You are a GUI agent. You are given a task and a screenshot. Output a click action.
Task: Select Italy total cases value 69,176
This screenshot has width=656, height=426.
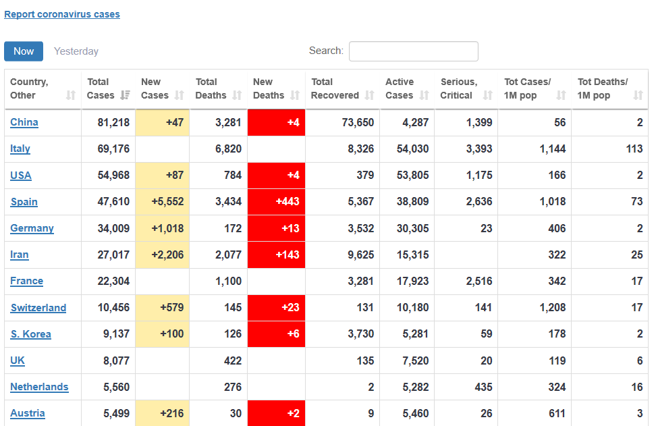[113, 149]
